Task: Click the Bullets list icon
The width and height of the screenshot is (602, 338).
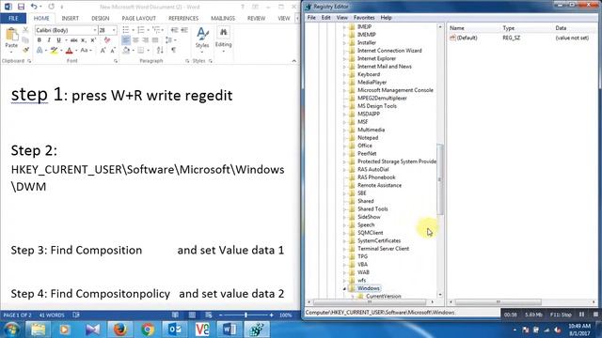Action: [126, 30]
